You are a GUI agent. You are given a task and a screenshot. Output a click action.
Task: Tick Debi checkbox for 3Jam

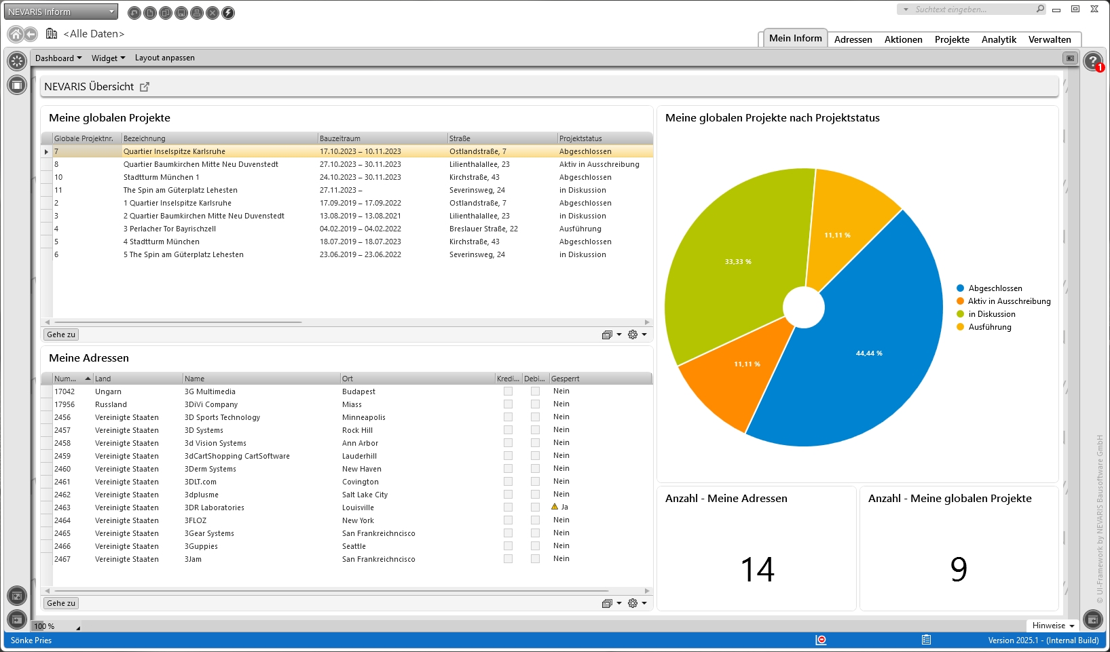pos(535,559)
